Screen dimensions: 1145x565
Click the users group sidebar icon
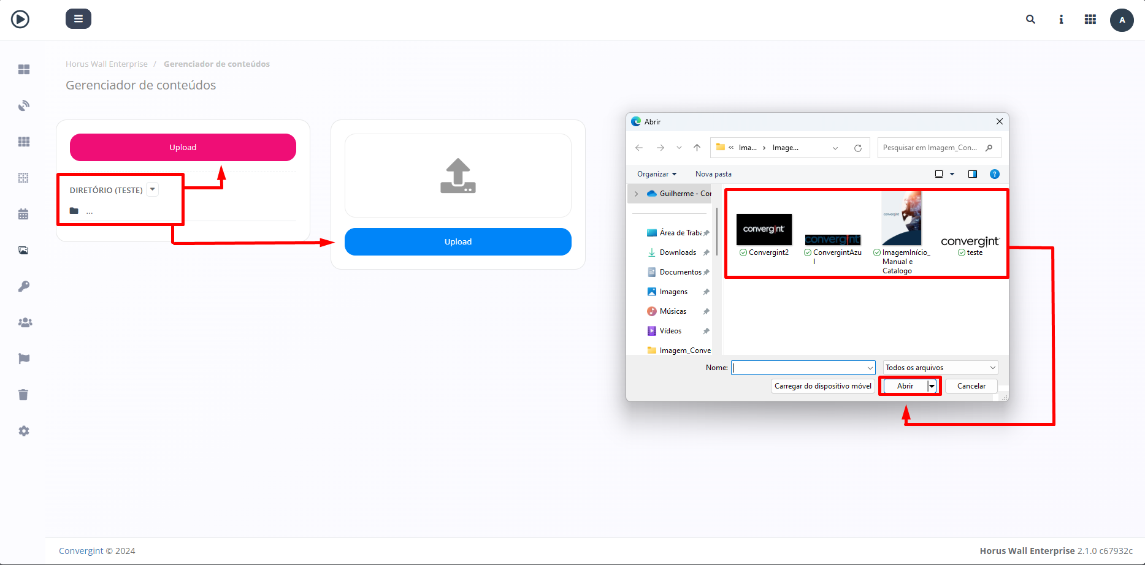(x=25, y=322)
